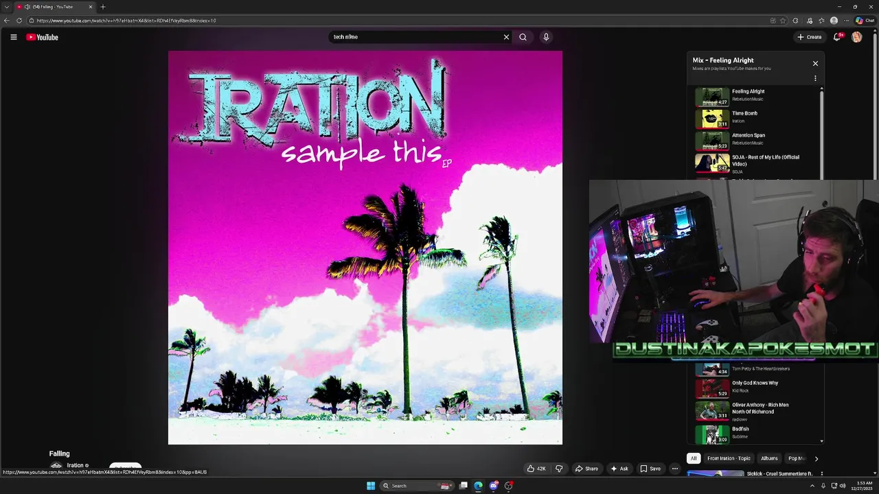879x494 pixels.
Task: Save the video to a playlist
Action: click(650, 469)
